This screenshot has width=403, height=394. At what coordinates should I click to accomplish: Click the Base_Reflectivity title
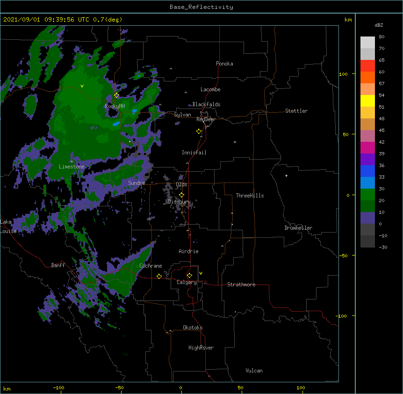click(x=201, y=7)
